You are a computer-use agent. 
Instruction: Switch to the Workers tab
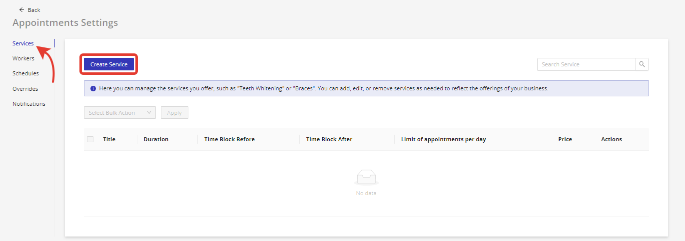23,58
